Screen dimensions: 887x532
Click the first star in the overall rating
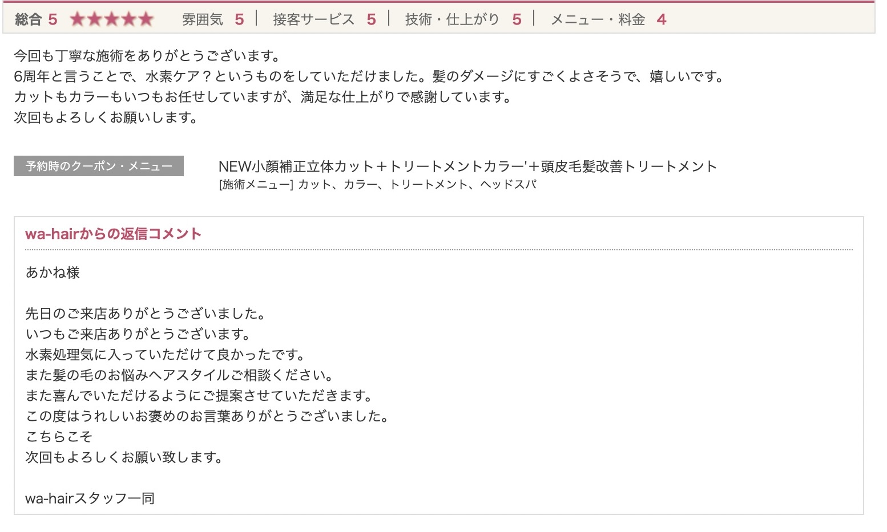point(77,19)
